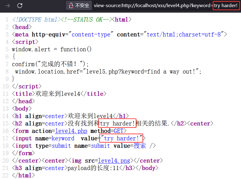This screenshot has height=179, width=241.
Task: Click line number 8 in the gutter
Action: pos(7,72)
